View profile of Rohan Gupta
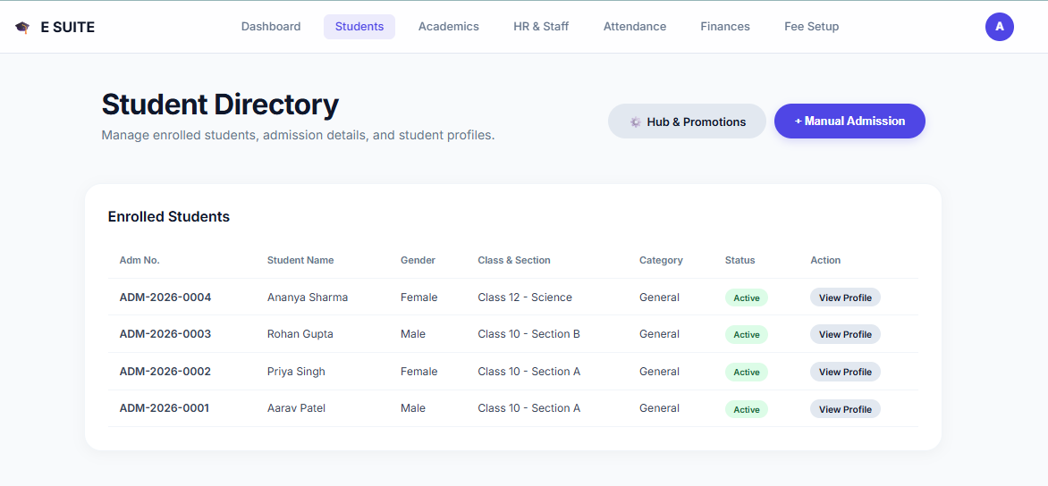 846,334
